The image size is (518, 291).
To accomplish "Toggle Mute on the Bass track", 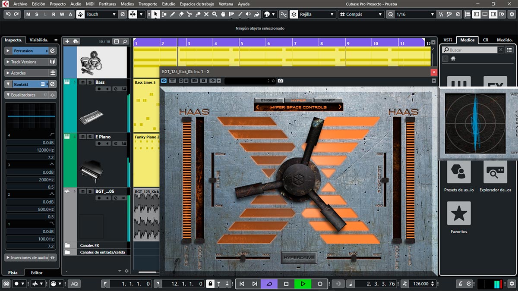I will pyautogui.click(x=83, y=82).
